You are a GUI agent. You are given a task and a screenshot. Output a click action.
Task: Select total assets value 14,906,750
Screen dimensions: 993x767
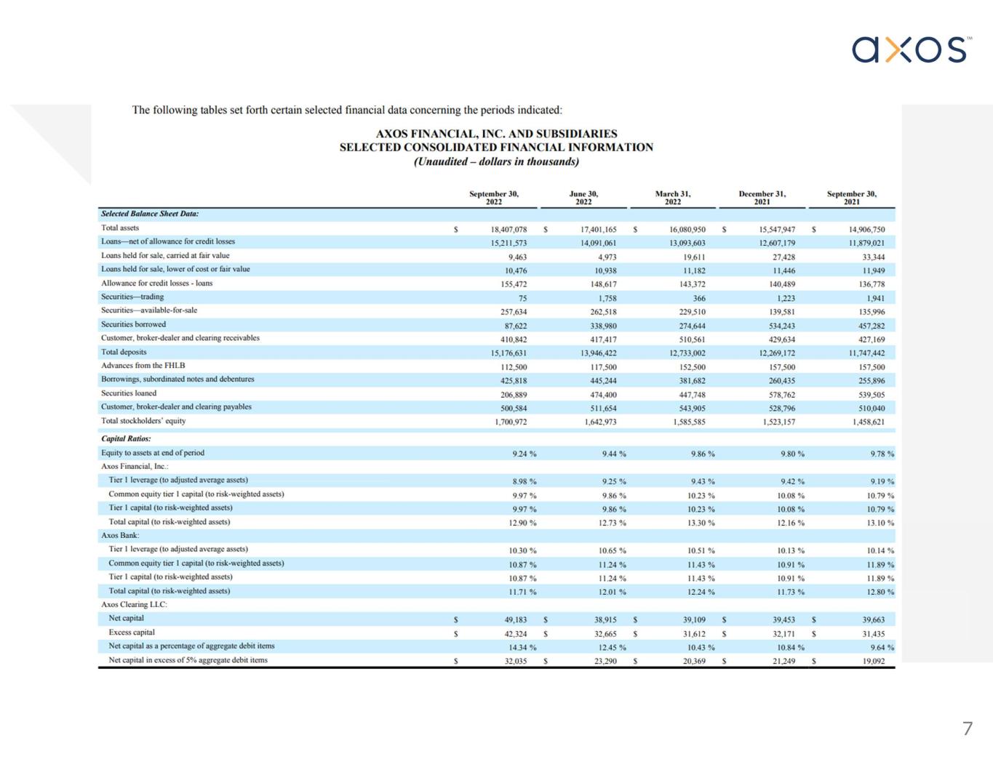[x=866, y=230]
